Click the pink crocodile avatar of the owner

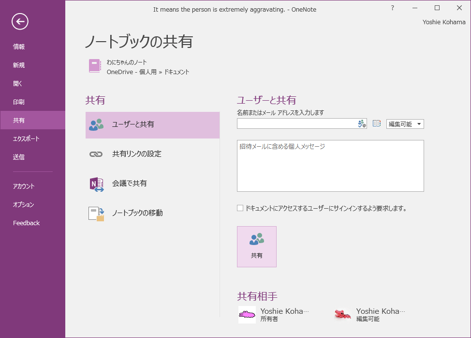coord(247,315)
